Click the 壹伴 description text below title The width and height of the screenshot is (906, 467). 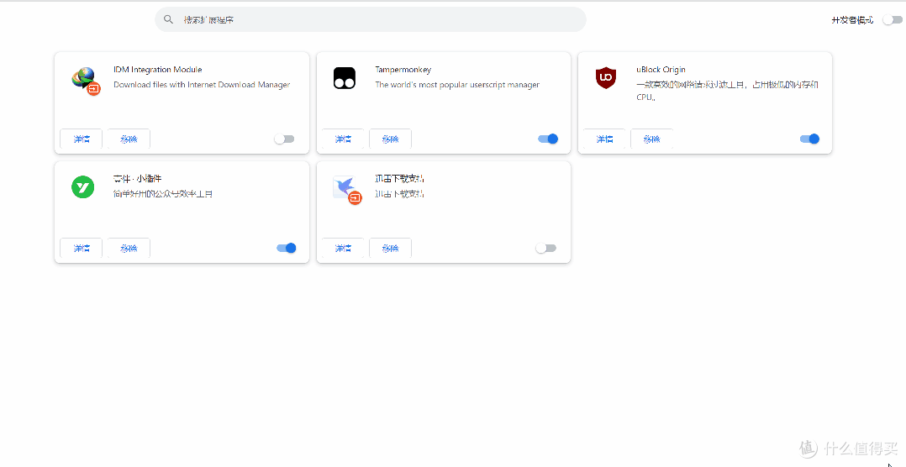(x=163, y=194)
